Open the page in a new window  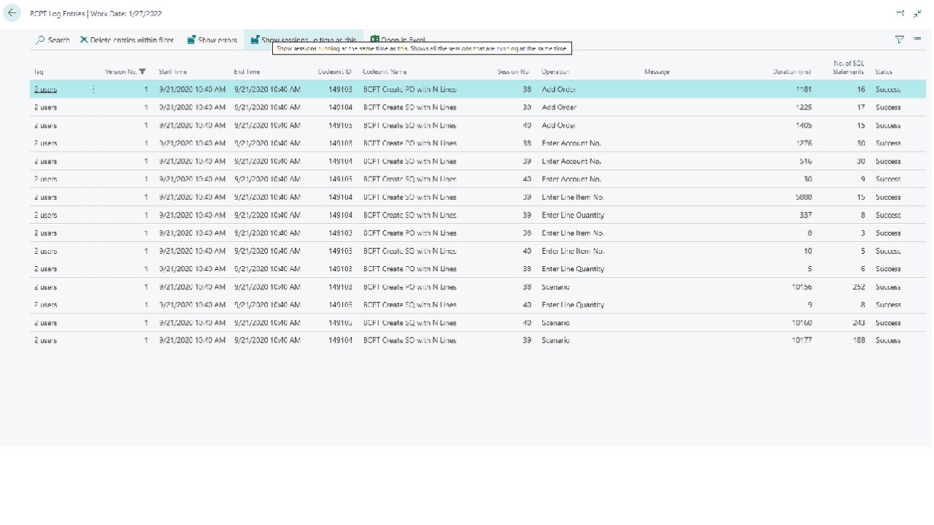click(900, 13)
